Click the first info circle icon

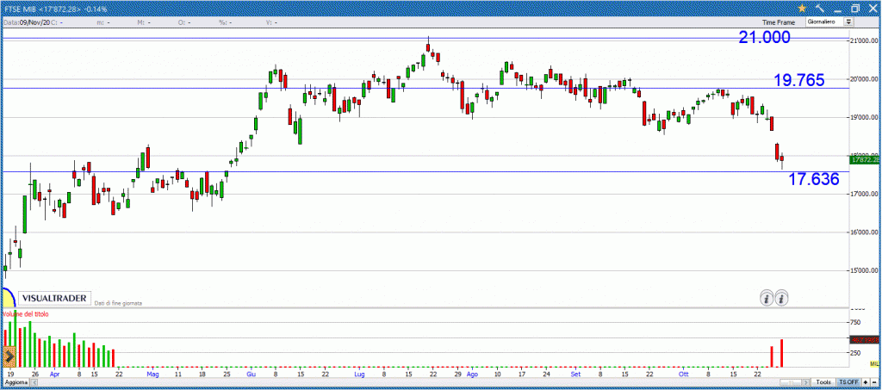pos(766,298)
